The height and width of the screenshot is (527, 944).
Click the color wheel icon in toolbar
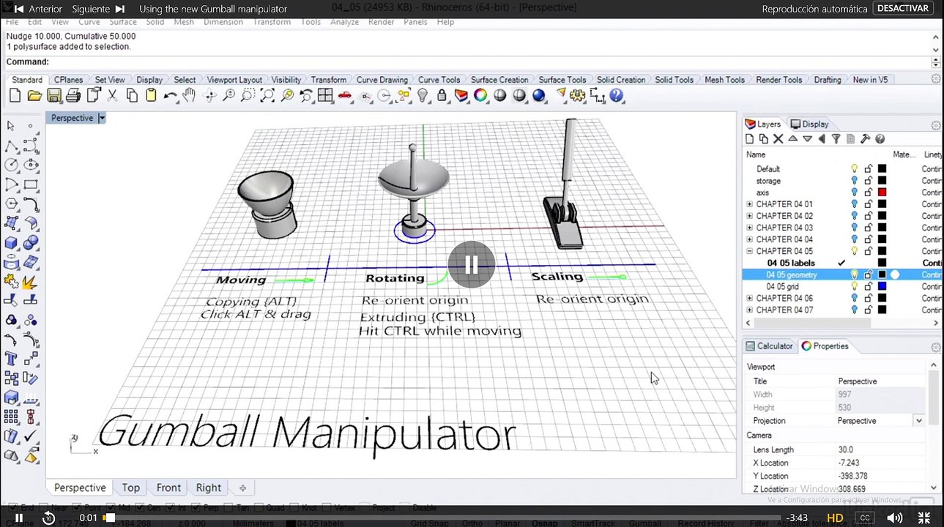coord(480,96)
